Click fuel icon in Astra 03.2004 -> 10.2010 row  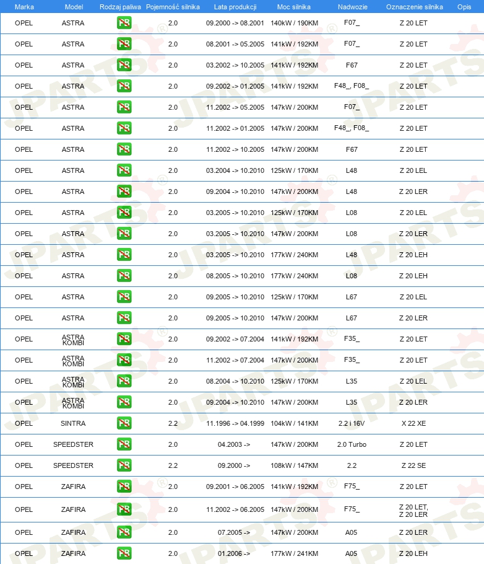pos(124,170)
